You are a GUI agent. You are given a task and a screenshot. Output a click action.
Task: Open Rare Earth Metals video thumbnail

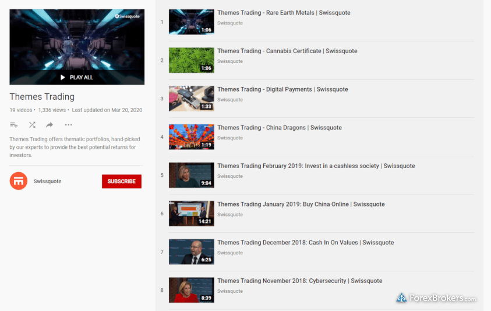(192, 22)
